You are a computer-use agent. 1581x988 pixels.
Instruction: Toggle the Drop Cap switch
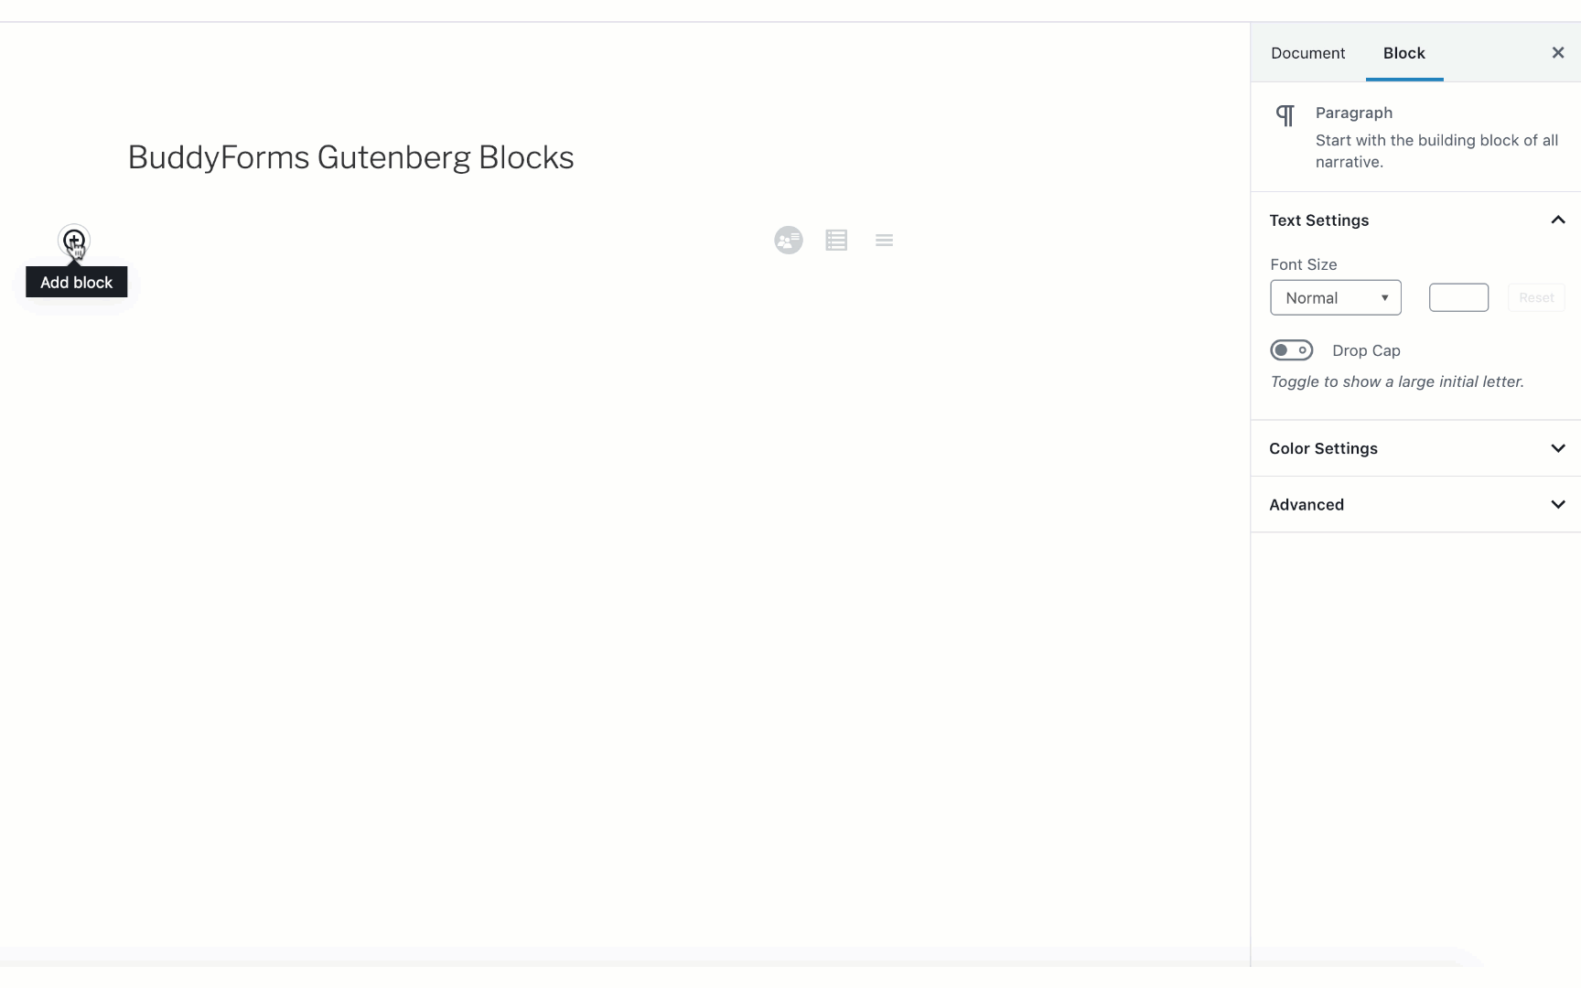tap(1291, 350)
